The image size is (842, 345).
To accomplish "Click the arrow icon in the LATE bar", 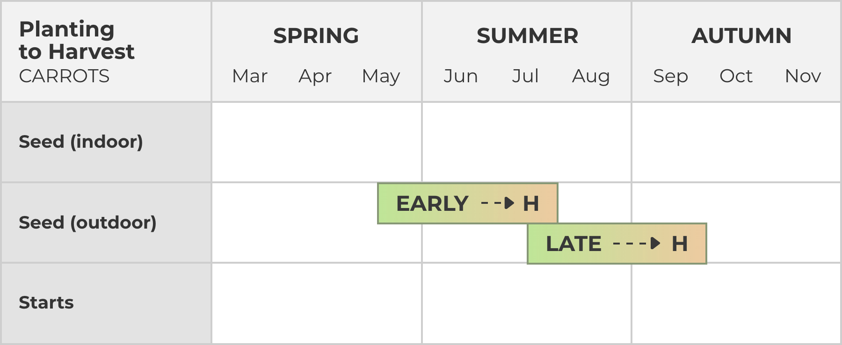I will pyautogui.click(x=655, y=244).
